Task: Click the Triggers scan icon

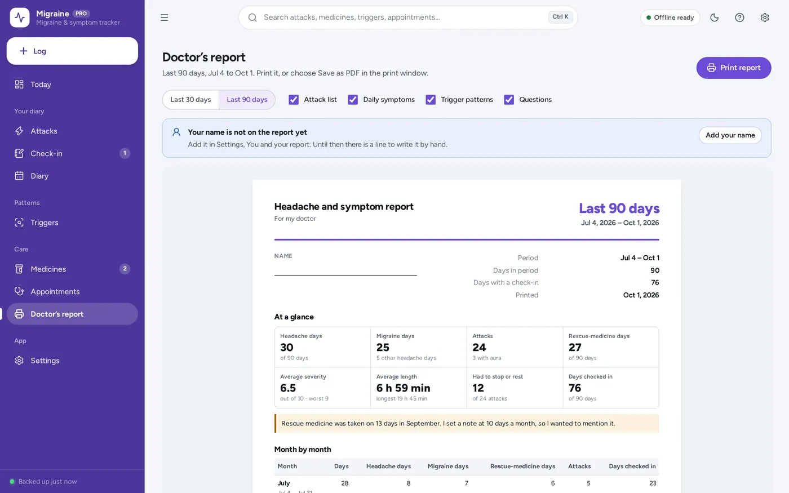Action: click(19, 223)
